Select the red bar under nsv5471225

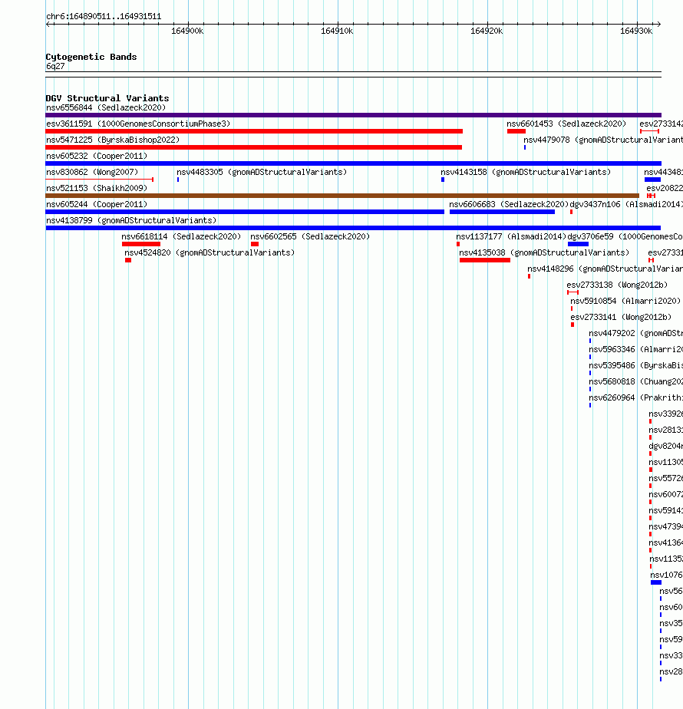coord(254,147)
